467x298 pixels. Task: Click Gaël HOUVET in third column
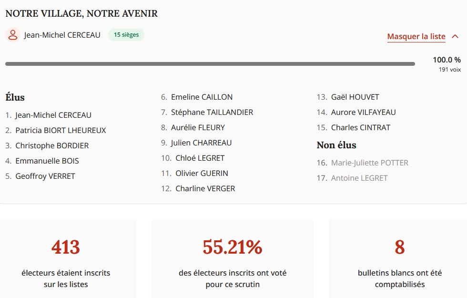point(355,97)
